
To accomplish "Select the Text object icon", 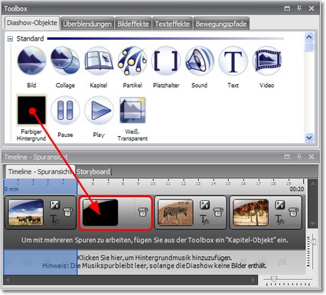I will [233, 60].
